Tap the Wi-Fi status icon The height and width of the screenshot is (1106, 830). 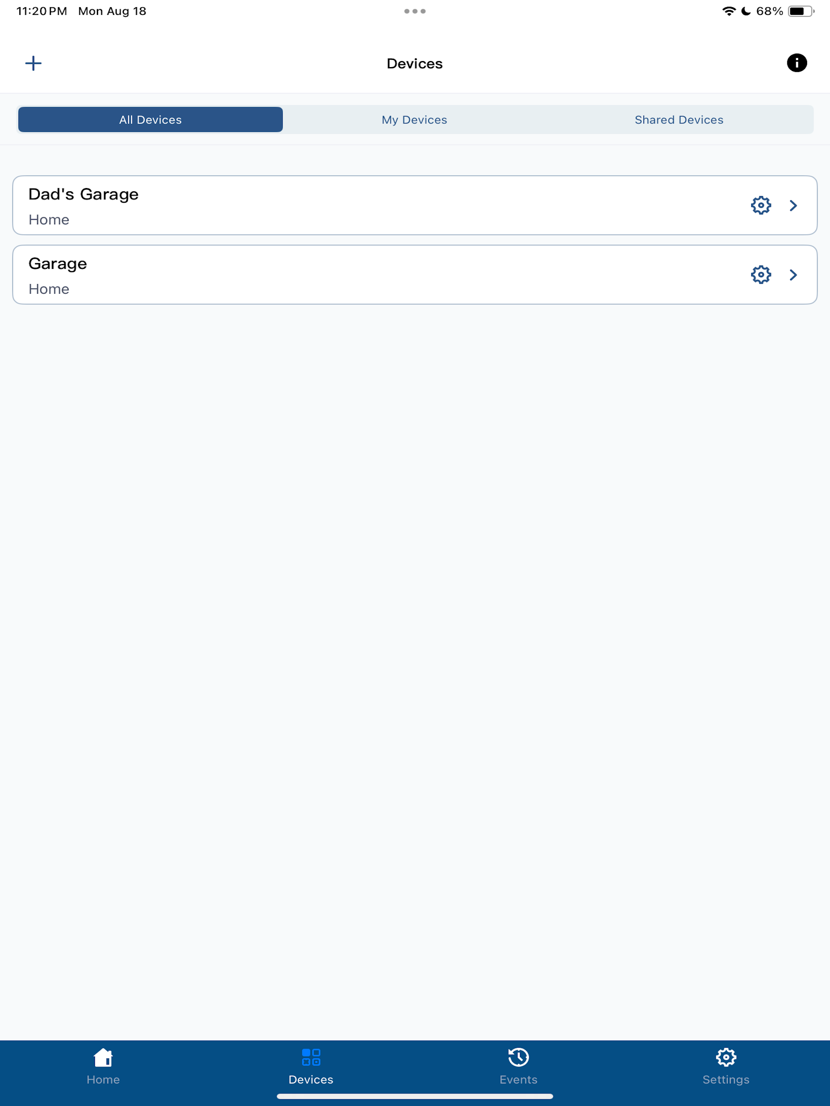point(729,11)
